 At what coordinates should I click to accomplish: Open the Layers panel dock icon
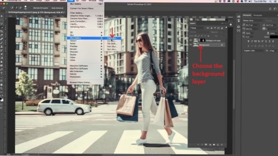(x=231, y=25)
